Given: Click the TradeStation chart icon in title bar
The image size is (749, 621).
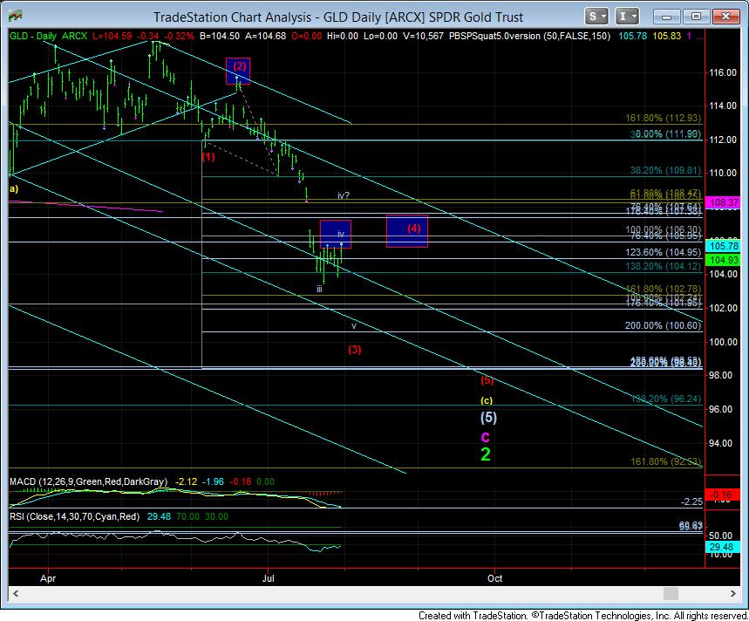Looking at the screenshot, I should [16, 17].
